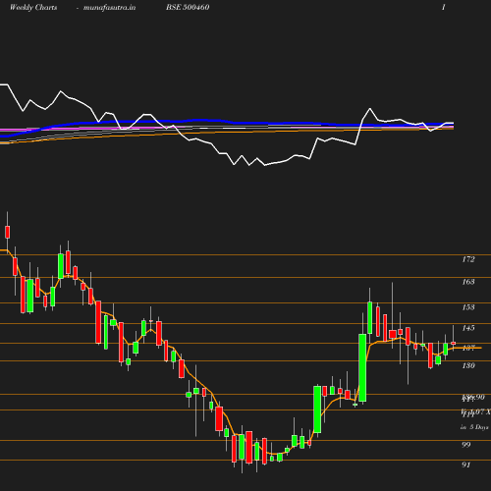Click the 'Weekly Charts' title text

(33, 7)
